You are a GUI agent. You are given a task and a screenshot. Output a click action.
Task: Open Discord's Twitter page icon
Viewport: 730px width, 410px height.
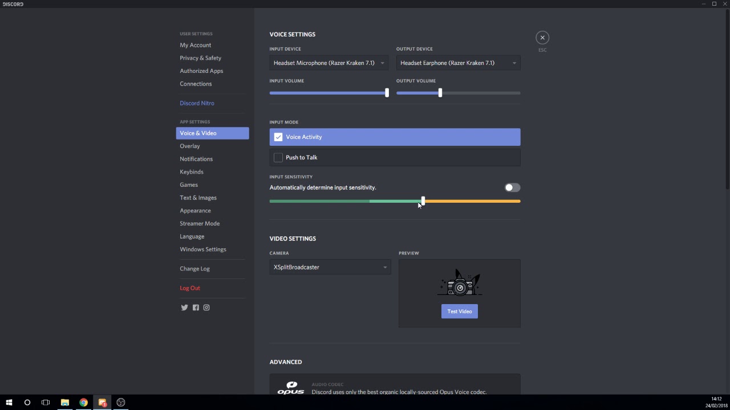click(x=184, y=307)
